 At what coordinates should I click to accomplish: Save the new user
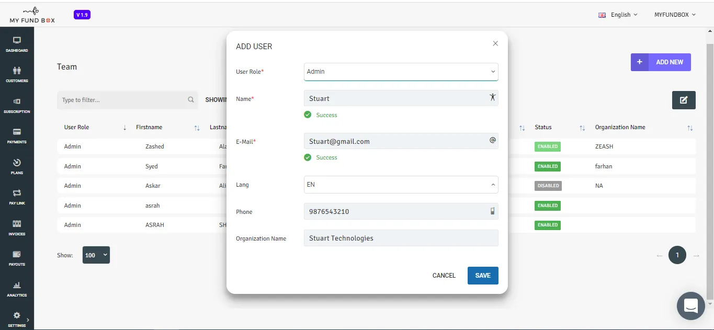(483, 276)
